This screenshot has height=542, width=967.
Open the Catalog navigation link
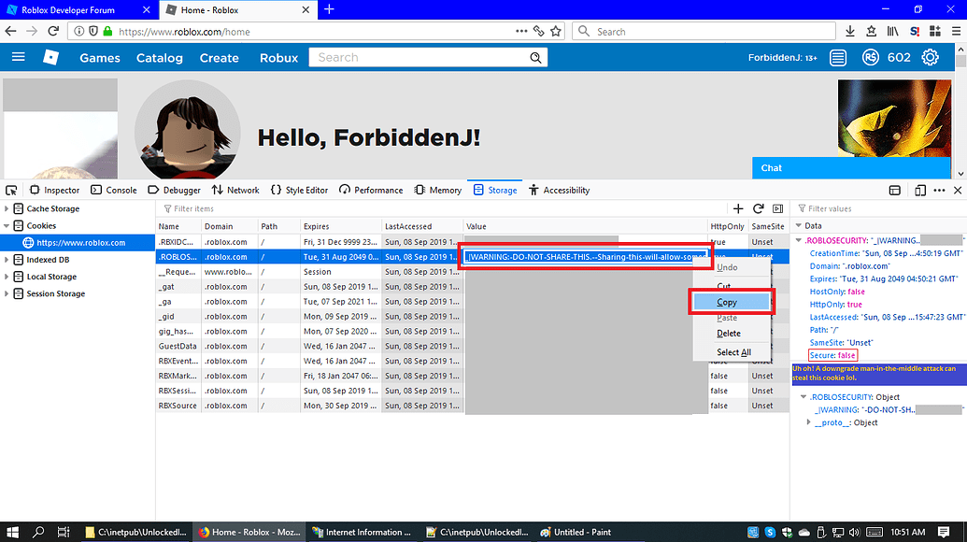159,57
